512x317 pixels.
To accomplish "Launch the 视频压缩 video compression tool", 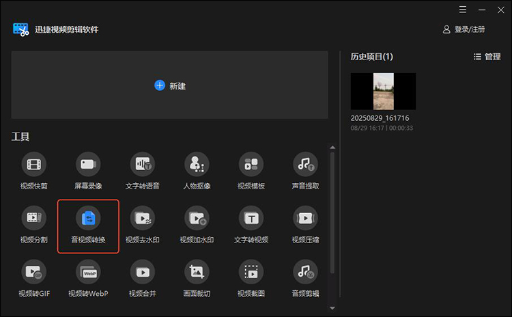I will click(304, 219).
